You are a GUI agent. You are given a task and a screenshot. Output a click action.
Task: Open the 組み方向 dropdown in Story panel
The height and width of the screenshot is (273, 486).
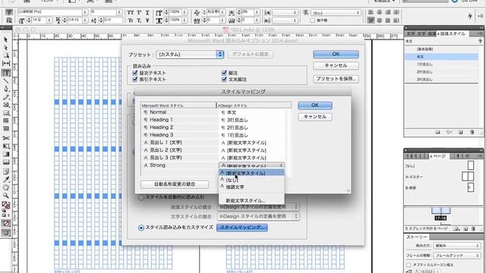pyautogui.click(x=456, y=246)
